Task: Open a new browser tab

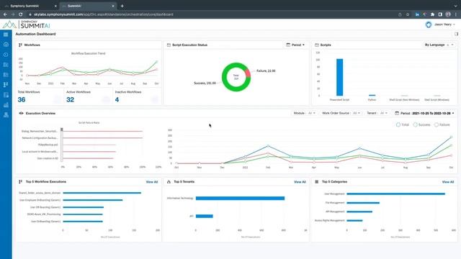Action: click(x=122, y=6)
